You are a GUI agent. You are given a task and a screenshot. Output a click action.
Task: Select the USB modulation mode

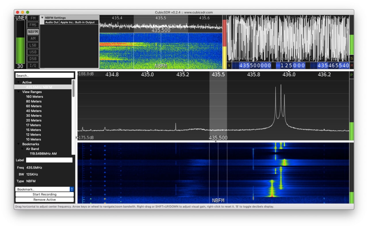(33, 52)
